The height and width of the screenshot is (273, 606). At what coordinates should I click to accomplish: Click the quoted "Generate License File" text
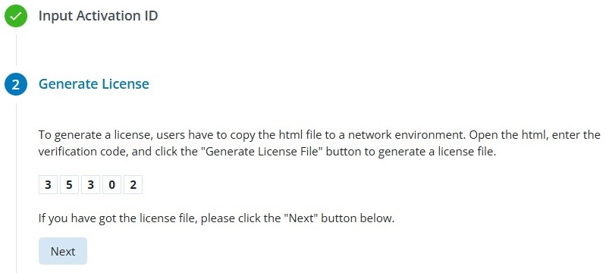[264, 152]
